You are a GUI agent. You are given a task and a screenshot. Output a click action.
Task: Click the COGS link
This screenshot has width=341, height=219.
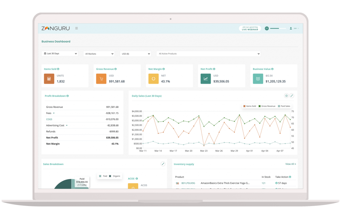click(49, 119)
